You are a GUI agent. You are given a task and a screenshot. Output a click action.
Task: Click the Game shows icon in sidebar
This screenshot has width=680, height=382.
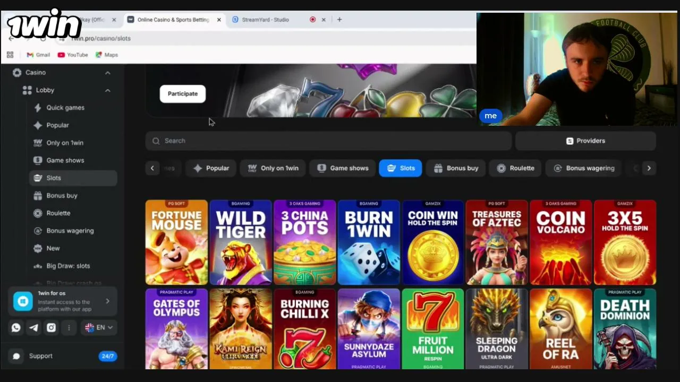pos(38,160)
